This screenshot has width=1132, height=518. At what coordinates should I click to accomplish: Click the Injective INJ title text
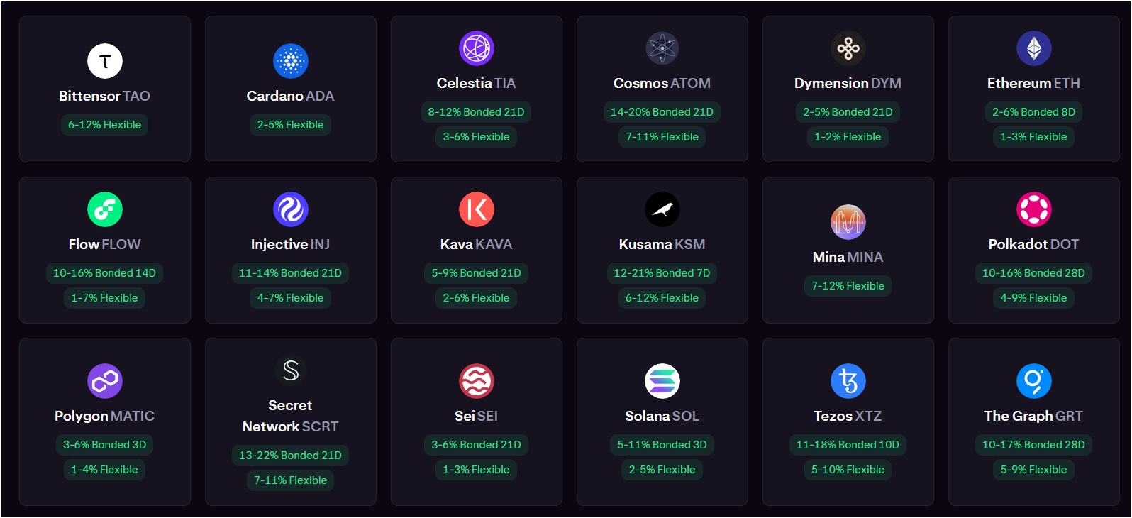(291, 244)
